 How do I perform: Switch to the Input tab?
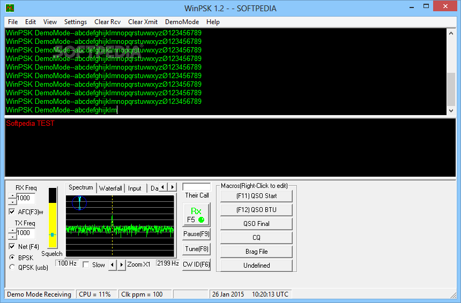click(135, 188)
